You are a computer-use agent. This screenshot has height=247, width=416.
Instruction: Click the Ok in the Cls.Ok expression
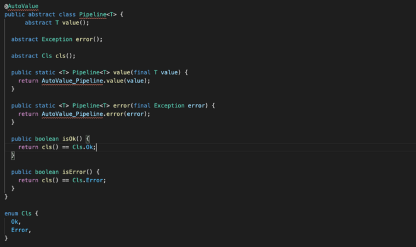pos(90,147)
